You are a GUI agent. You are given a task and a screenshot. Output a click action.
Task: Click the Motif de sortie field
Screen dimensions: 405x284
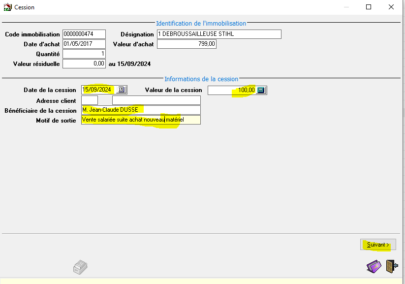click(x=141, y=120)
